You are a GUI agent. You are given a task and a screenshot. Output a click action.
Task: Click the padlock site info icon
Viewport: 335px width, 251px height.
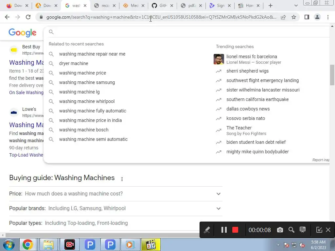(x=41, y=17)
